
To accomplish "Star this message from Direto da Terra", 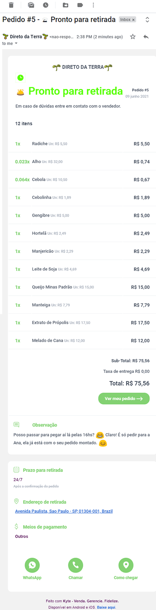I will point(133,37).
